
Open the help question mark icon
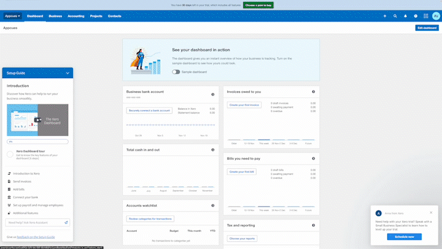[x=416, y=16]
